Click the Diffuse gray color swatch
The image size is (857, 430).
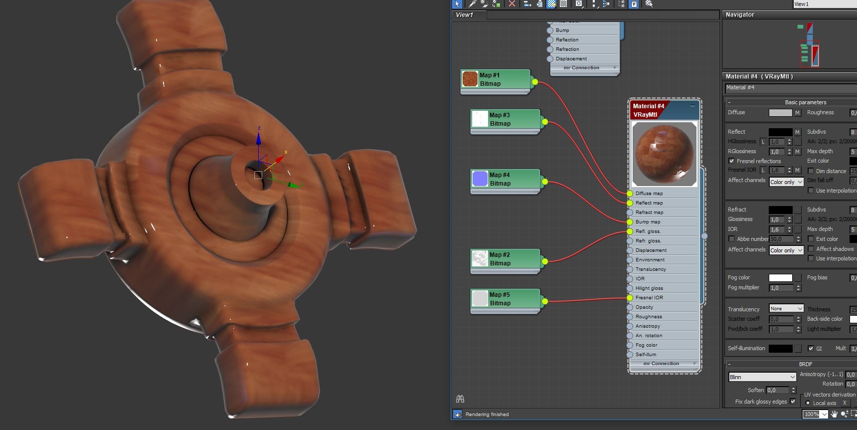[780, 113]
